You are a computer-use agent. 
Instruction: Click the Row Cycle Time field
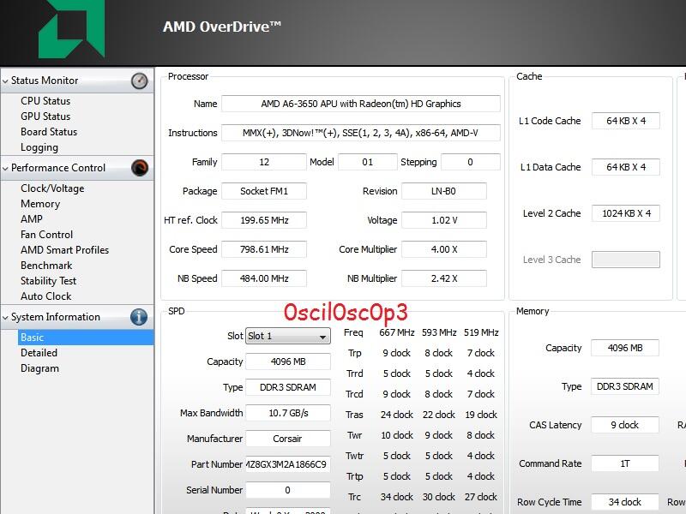pyautogui.click(x=625, y=502)
